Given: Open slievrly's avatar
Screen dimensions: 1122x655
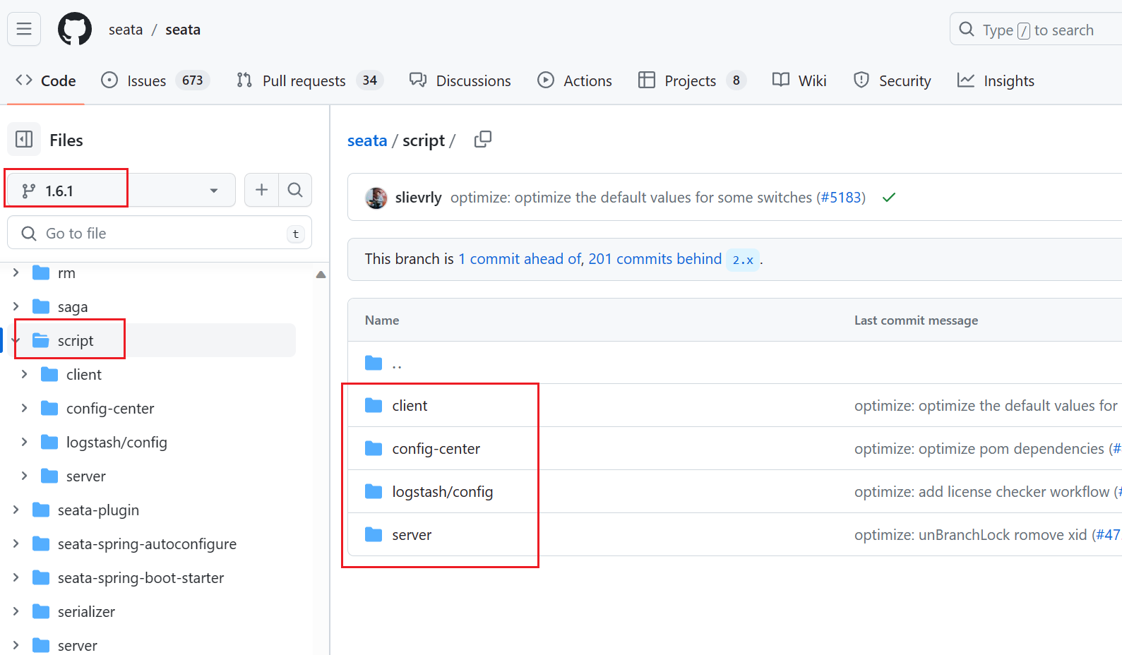Looking at the screenshot, I should coord(376,198).
